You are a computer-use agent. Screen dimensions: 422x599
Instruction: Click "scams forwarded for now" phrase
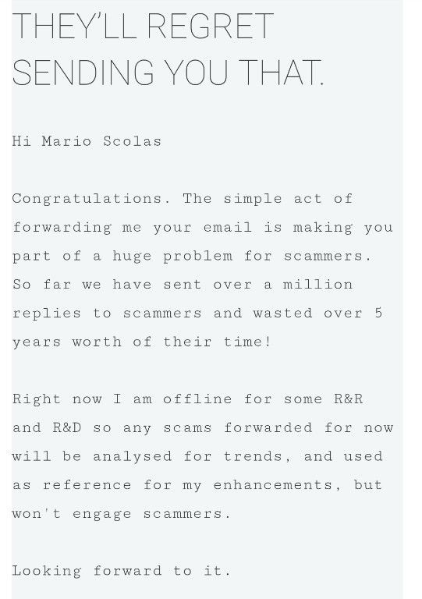click(x=278, y=428)
